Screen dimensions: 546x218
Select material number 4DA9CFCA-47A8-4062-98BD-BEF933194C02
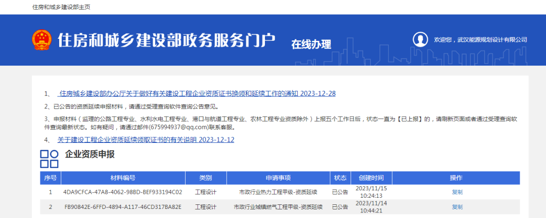coord(123,192)
